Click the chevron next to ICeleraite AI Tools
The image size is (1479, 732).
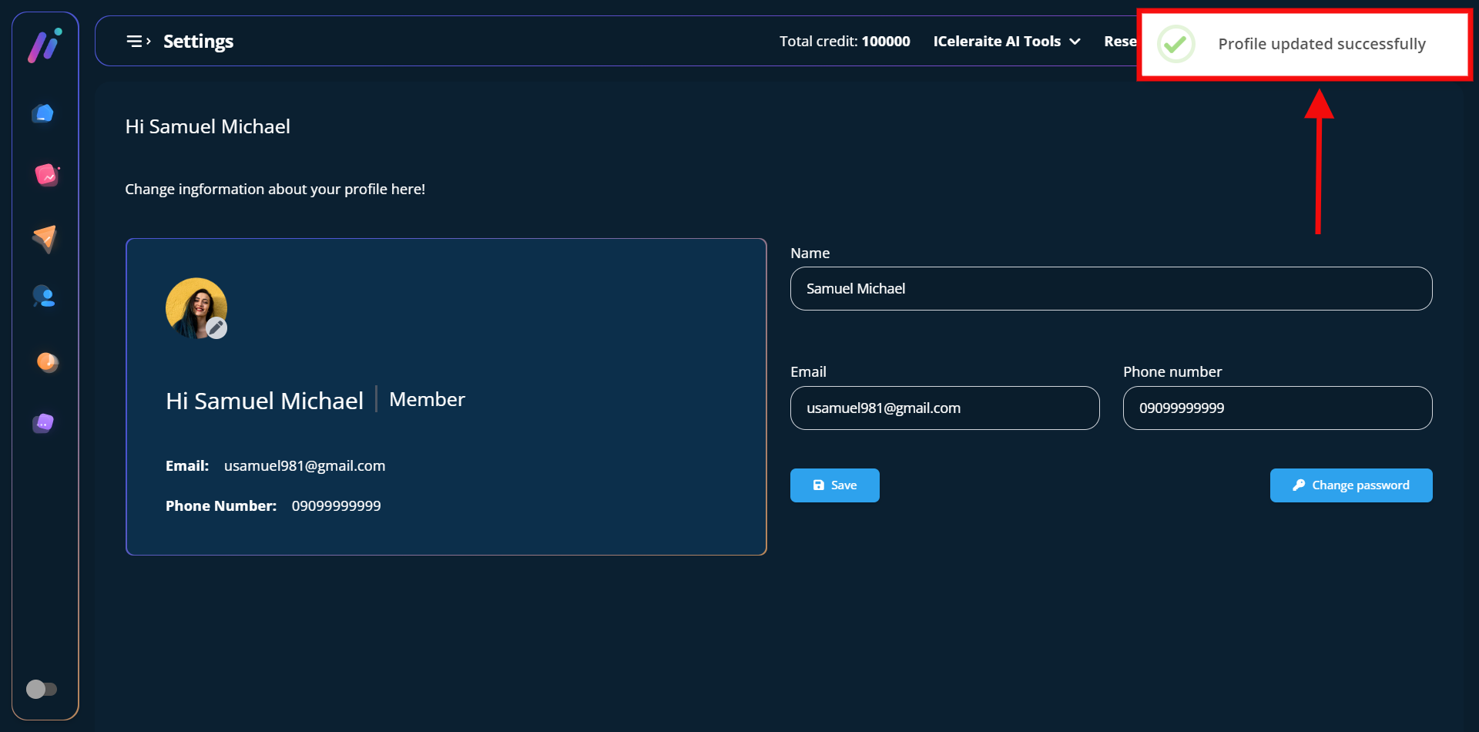pyautogui.click(x=1075, y=42)
